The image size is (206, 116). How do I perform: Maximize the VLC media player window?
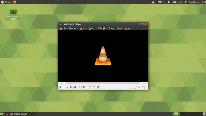point(143,24)
